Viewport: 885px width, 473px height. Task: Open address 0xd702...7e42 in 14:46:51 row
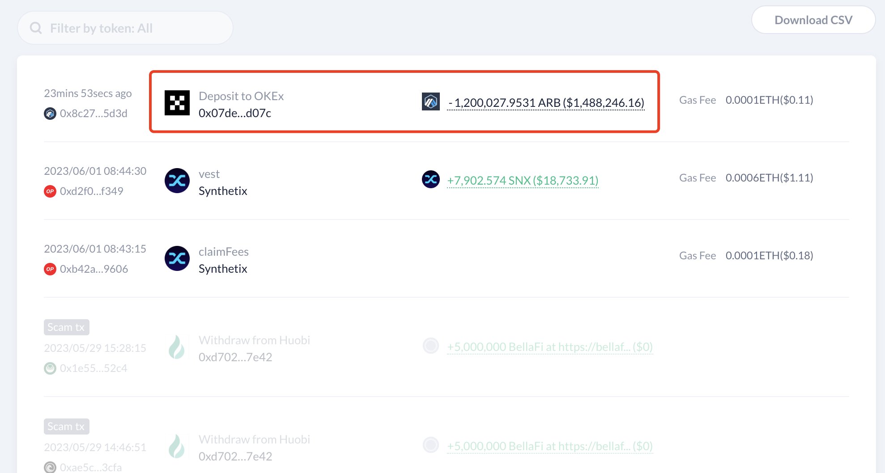click(x=235, y=456)
